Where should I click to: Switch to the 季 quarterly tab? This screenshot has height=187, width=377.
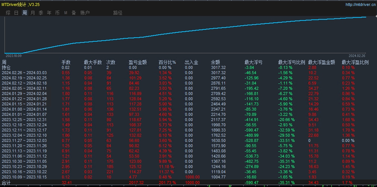click(x=41, y=13)
